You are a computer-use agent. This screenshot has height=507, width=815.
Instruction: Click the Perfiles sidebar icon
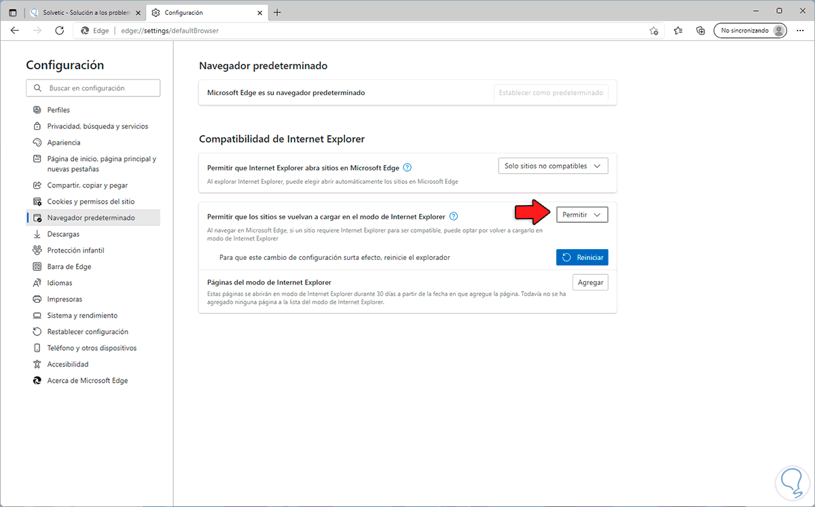(37, 110)
